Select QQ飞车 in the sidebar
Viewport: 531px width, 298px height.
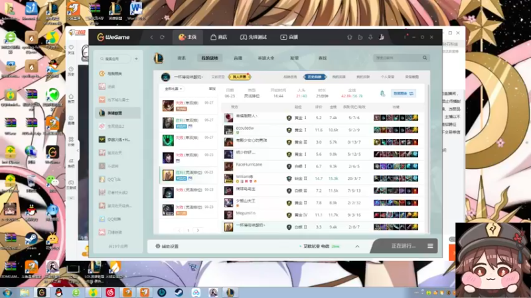[x=118, y=179]
